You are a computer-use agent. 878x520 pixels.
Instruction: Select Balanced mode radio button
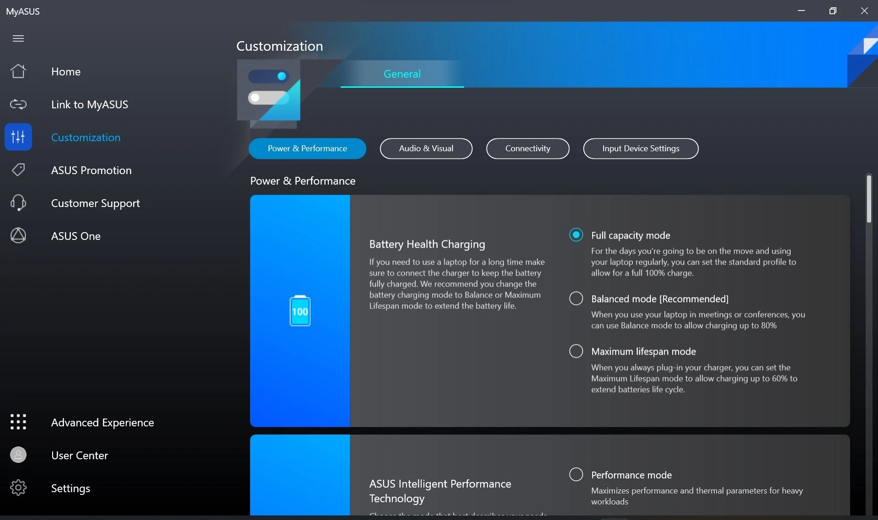point(576,298)
